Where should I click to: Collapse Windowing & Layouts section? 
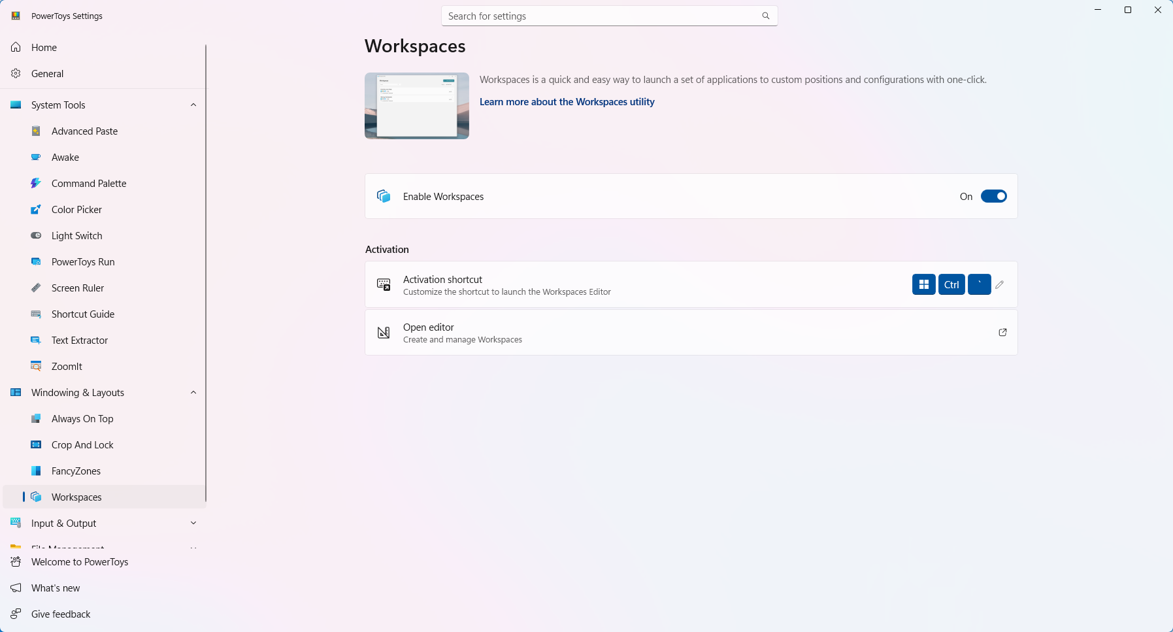(x=193, y=393)
